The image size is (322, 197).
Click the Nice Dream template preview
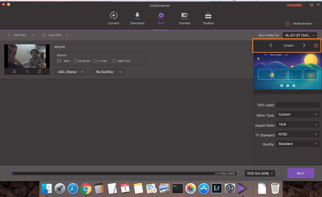coord(288,71)
